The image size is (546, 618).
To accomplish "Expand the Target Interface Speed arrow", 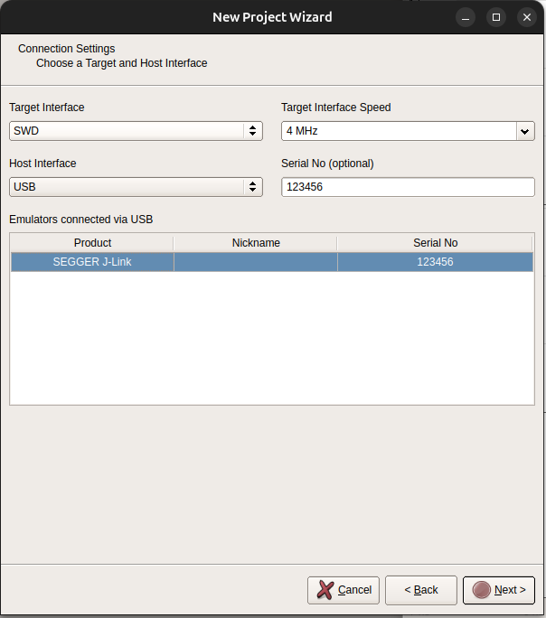I will click(x=524, y=131).
